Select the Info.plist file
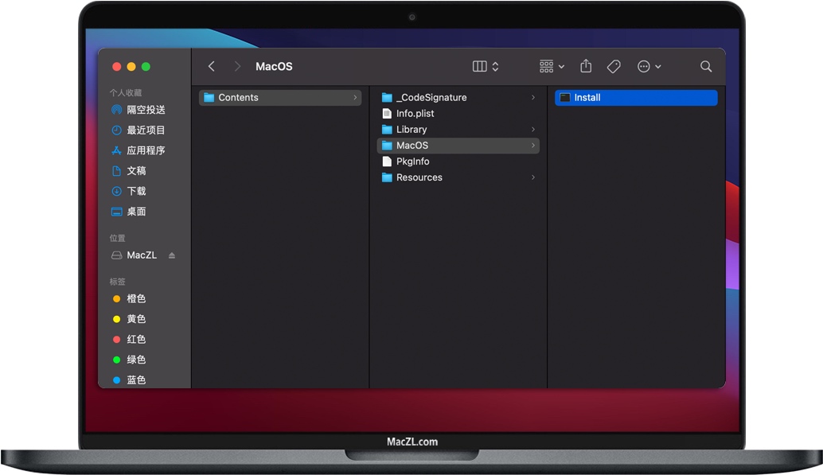This screenshot has width=823, height=475. coord(415,114)
